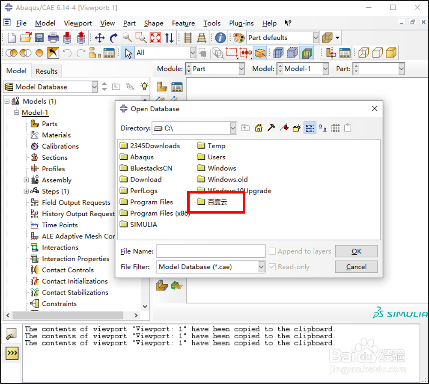Click the Open file toolbar icon
This screenshot has height=384, width=429.
point(26,38)
